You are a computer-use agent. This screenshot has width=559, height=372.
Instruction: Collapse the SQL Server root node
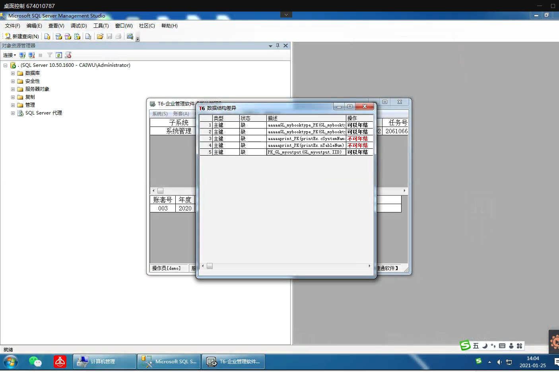pos(5,65)
